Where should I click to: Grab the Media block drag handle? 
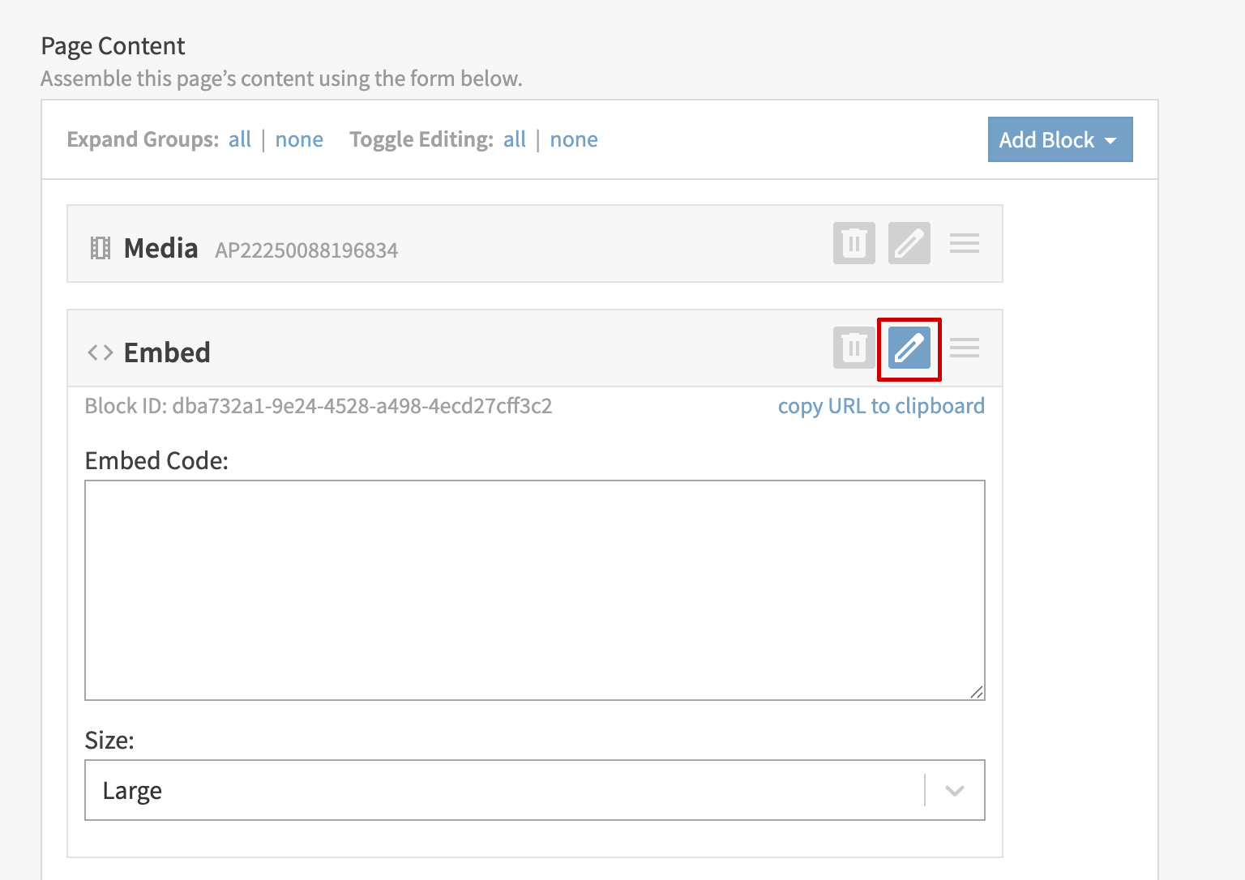pos(964,243)
